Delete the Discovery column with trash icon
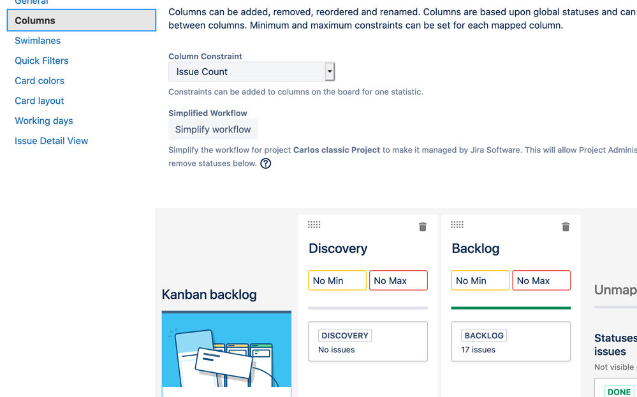 pyautogui.click(x=423, y=226)
